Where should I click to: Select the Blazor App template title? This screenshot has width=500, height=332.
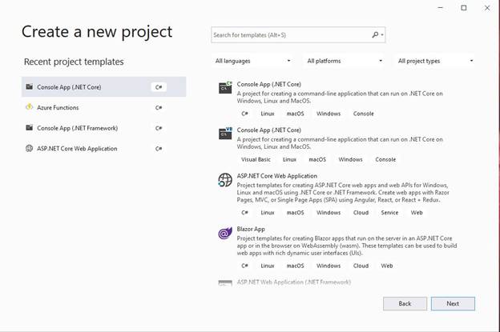click(x=251, y=229)
